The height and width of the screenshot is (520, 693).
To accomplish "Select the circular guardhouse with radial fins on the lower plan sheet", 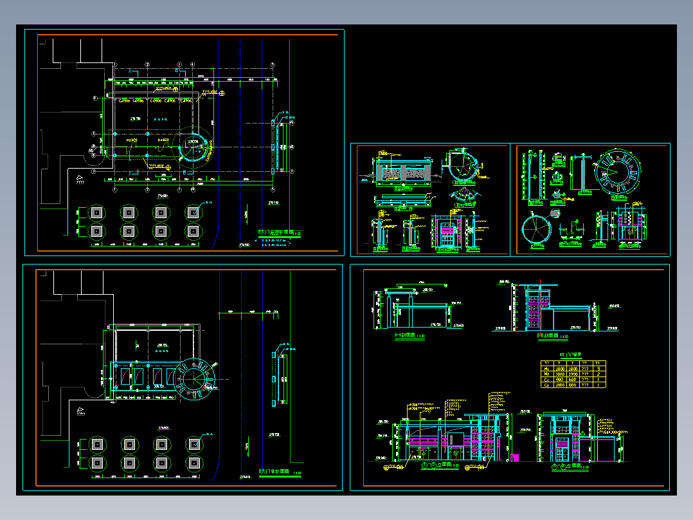I will (x=194, y=379).
